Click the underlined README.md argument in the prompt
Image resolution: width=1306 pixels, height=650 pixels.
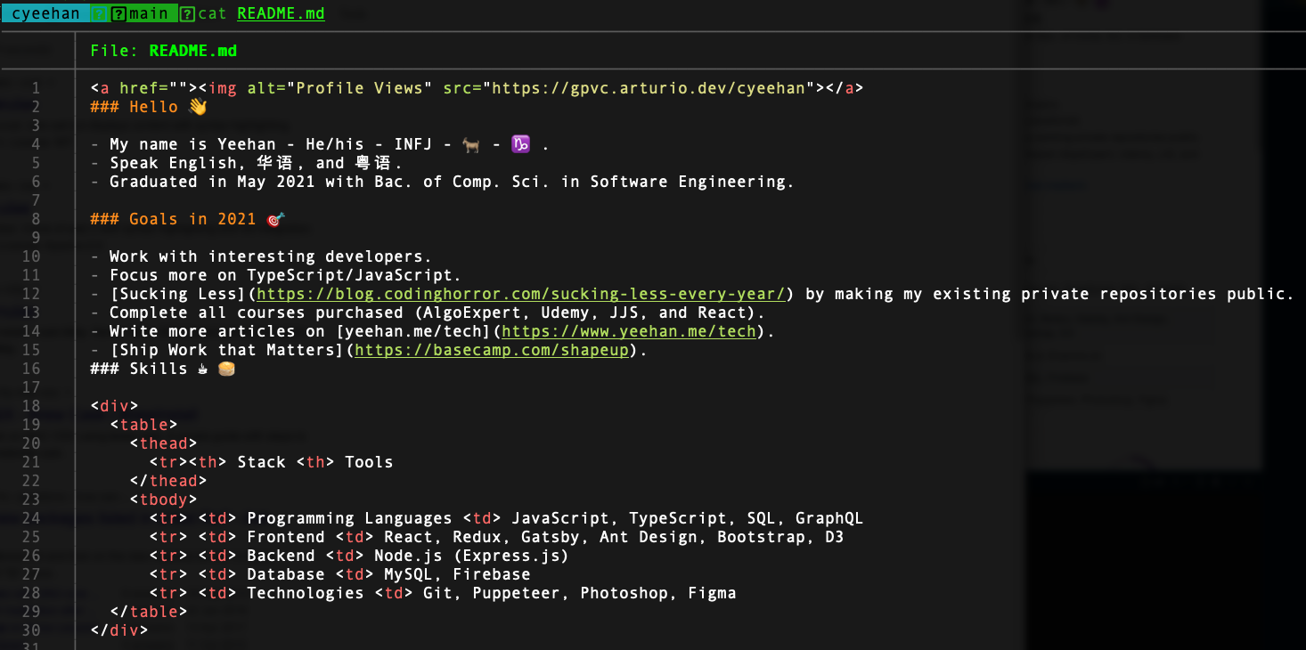(281, 13)
